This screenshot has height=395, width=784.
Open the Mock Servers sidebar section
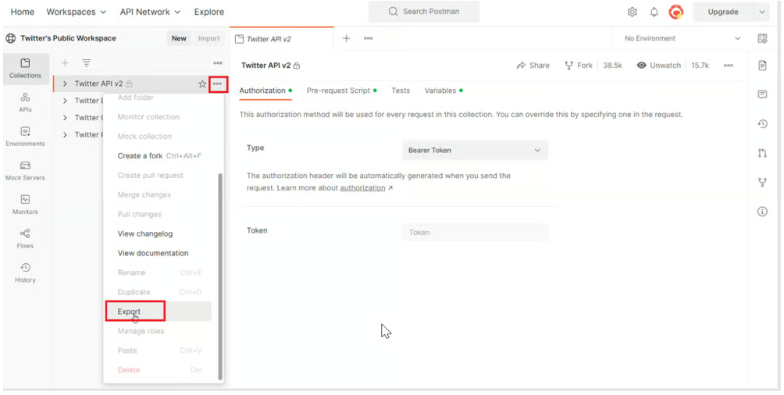click(25, 170)
